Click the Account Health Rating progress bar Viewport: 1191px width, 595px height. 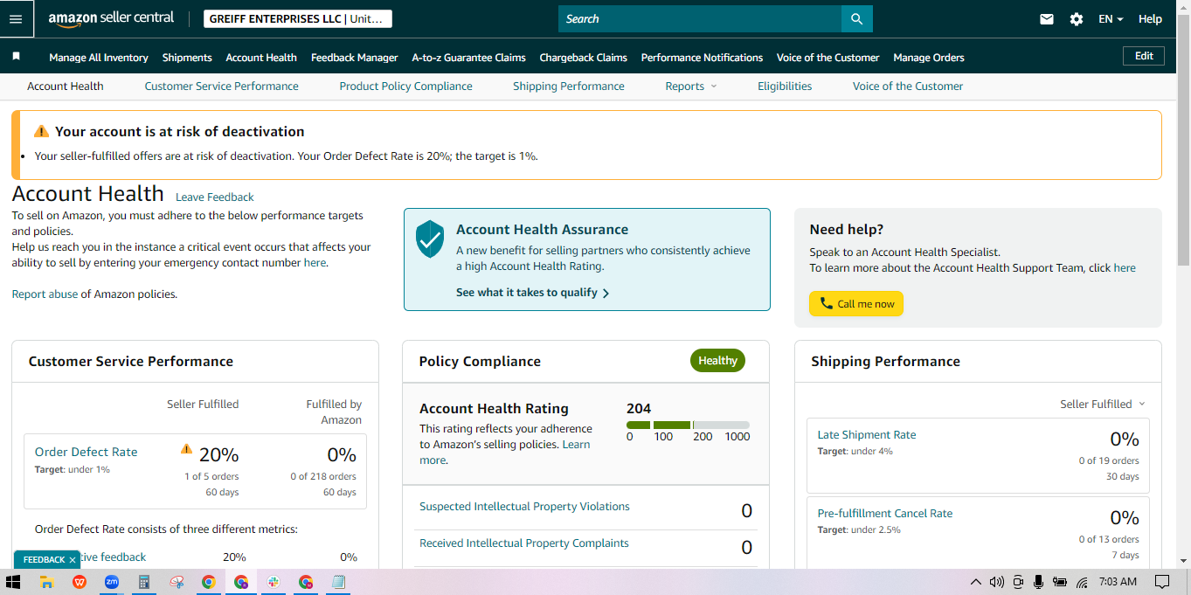[688, 425]
